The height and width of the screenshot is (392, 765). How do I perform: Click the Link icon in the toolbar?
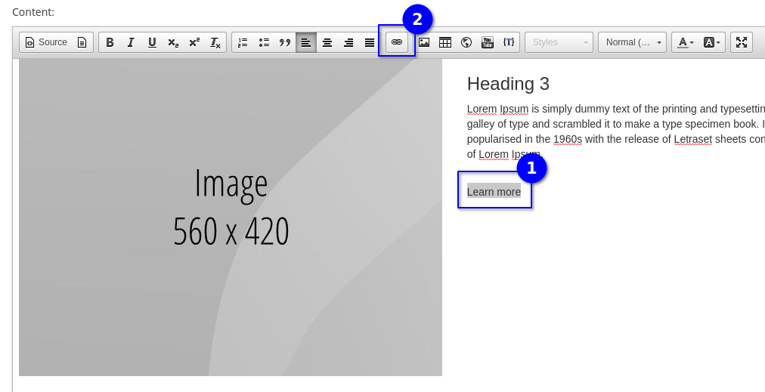[397, 42]
